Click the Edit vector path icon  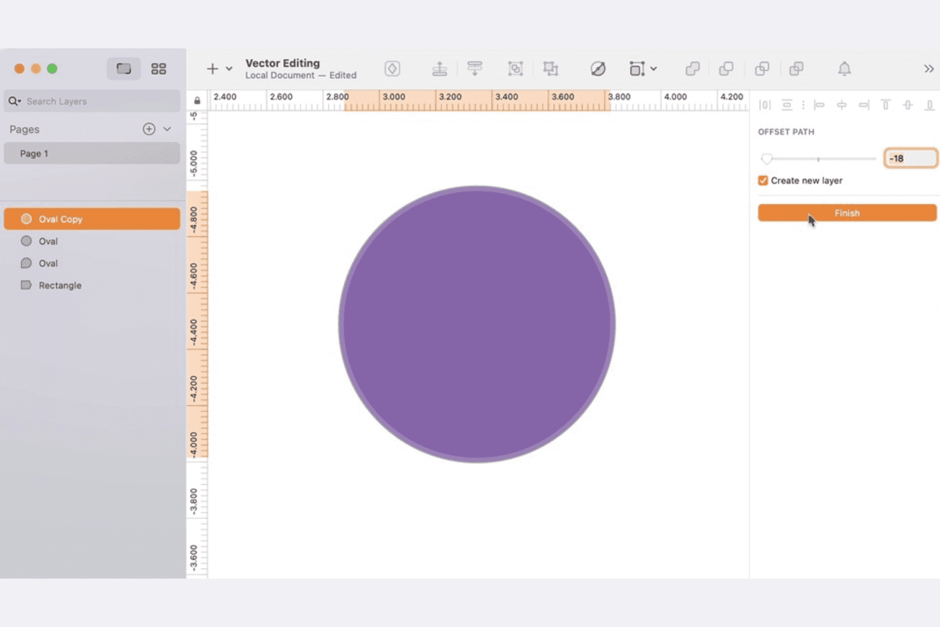click(598, 69)
